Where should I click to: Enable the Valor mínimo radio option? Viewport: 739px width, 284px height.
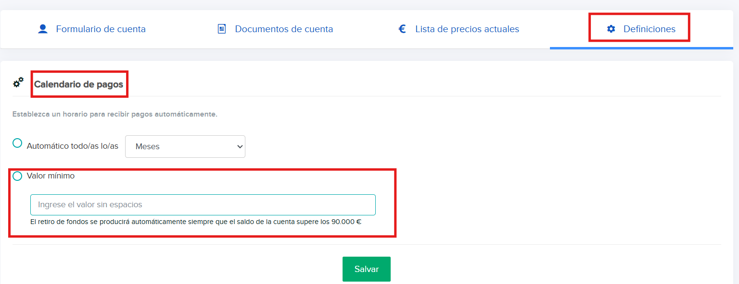click(x=17, y=176)
